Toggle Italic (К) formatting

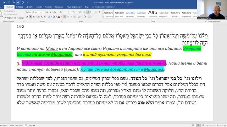31,17
